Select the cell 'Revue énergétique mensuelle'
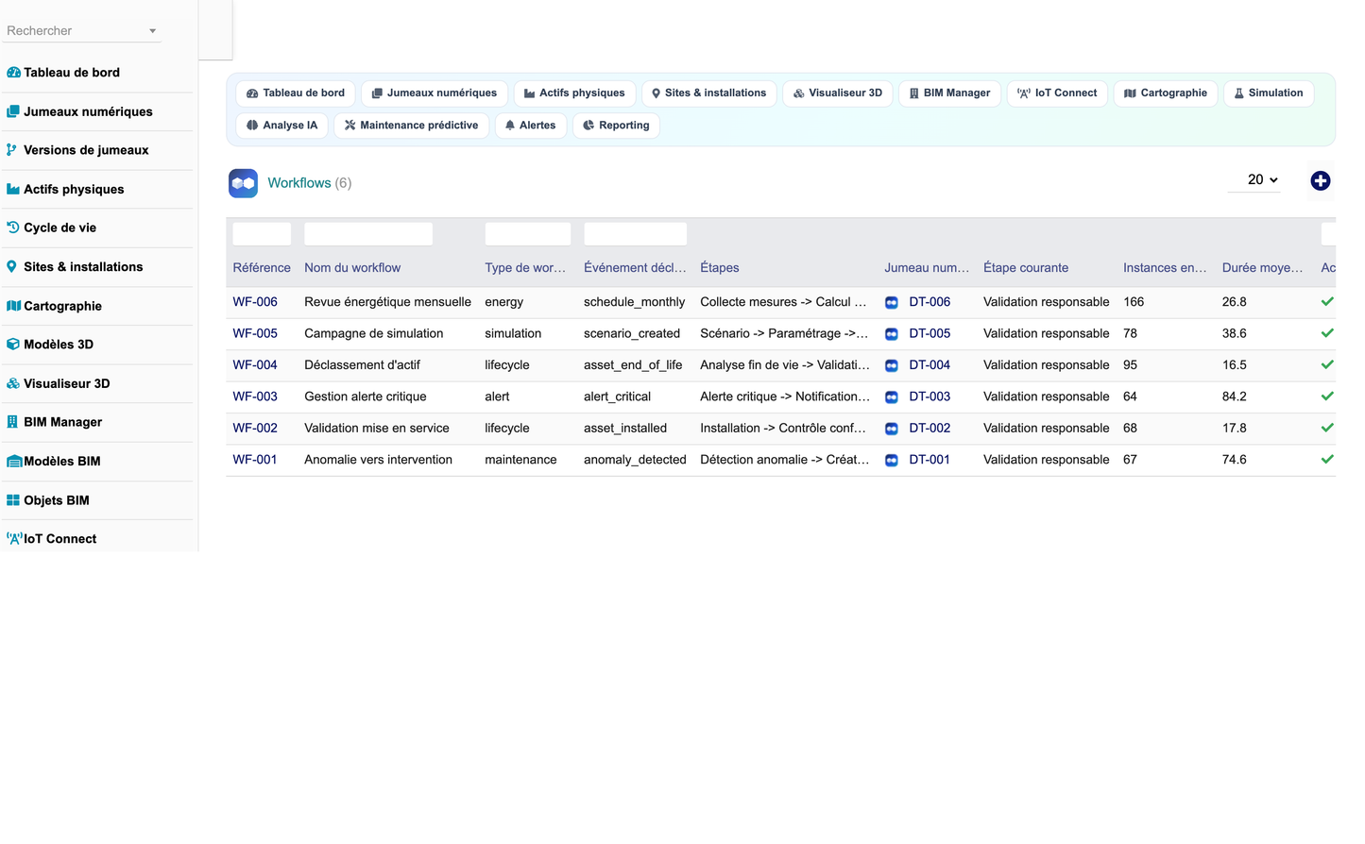Image resolution: width=1365 pixels, height=844 pixels. (x=387, y=302)
